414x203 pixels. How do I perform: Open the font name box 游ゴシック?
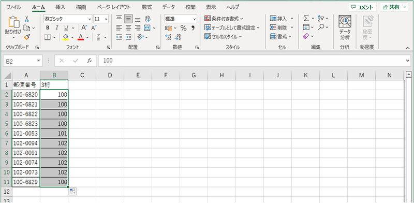[x=68, y=19]
